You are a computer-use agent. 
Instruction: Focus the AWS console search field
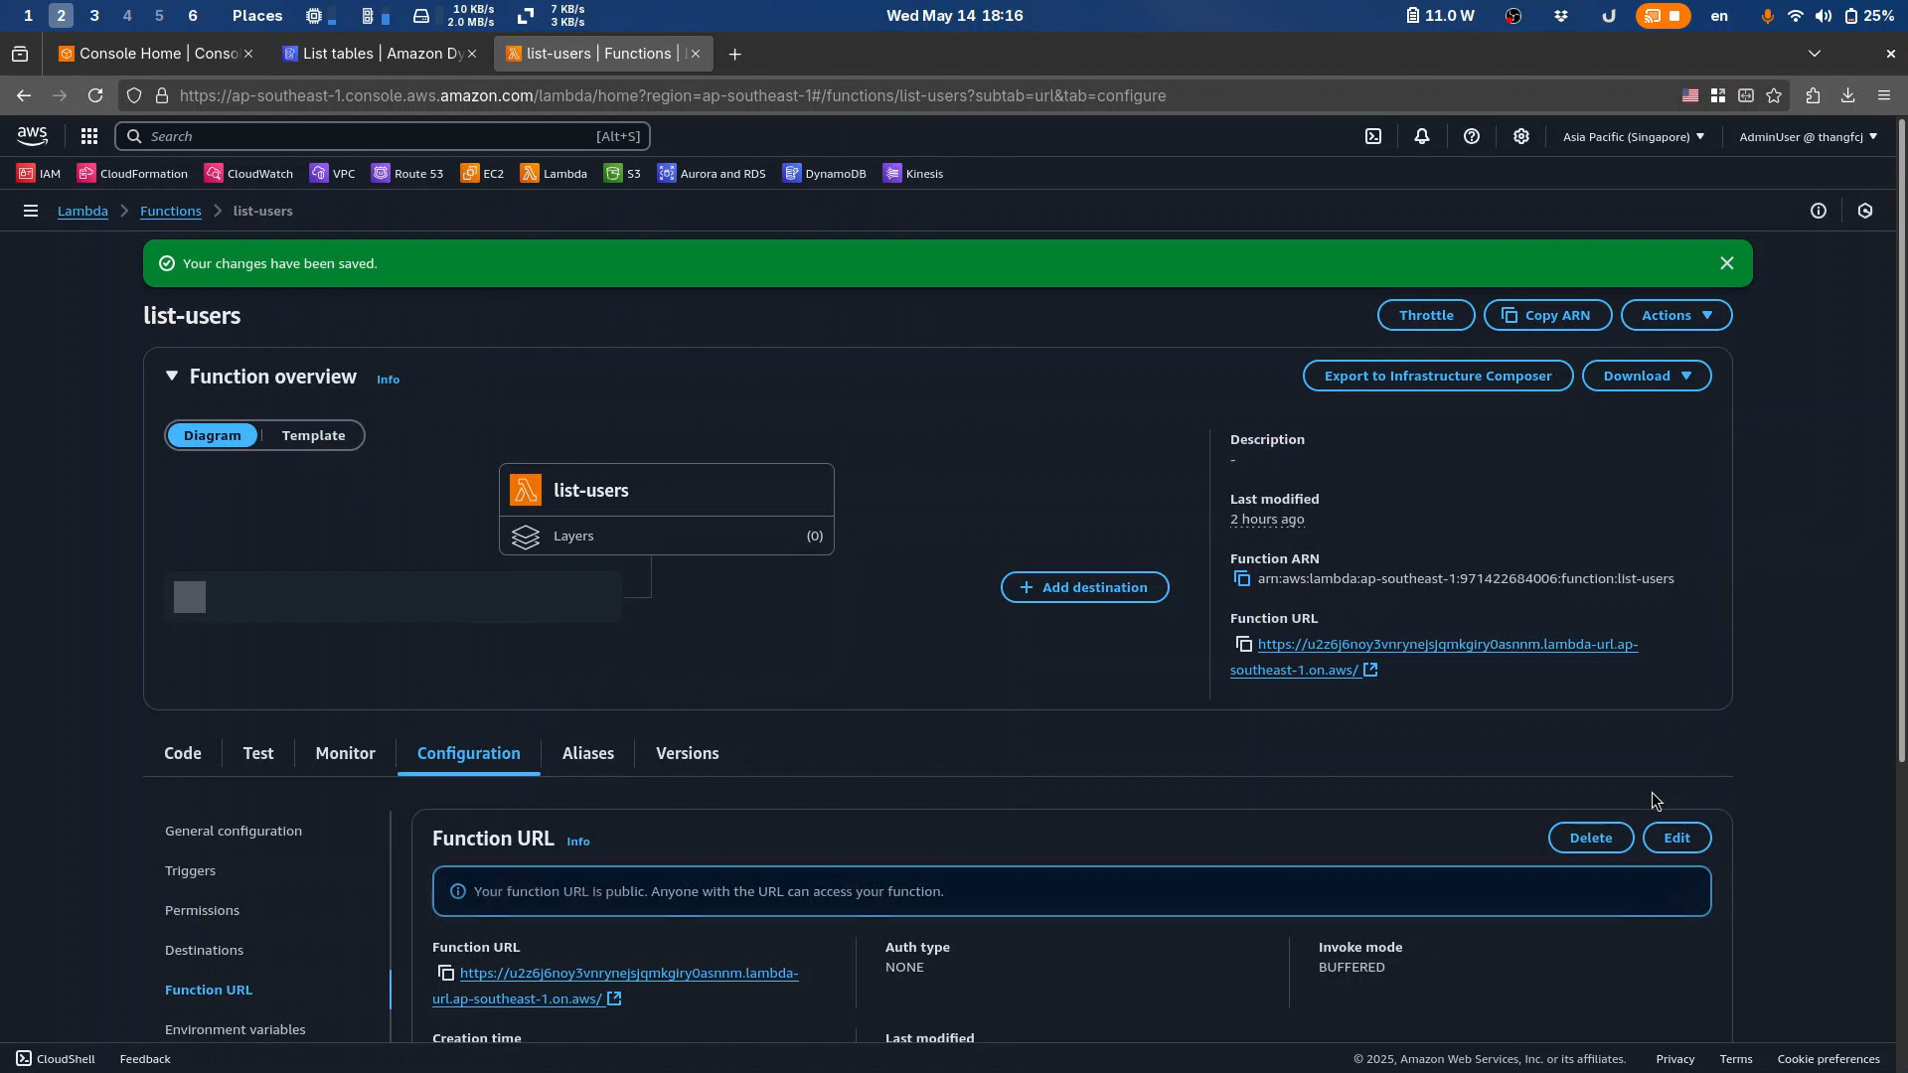(383, 137)
